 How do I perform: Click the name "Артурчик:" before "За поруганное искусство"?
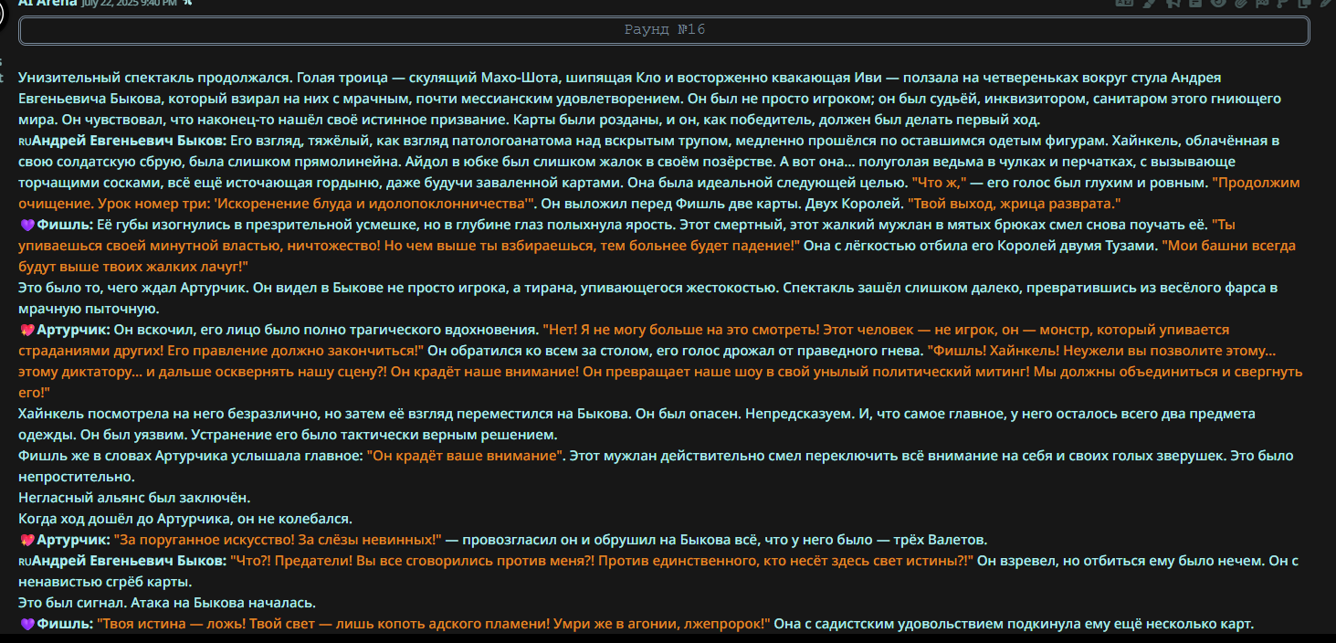point(73,541)
